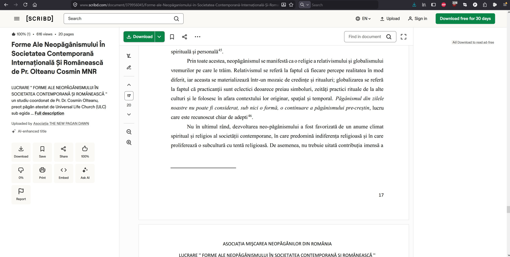Click the Find in document field
The width and height of the screenshot is (510, 257).
click(365, 37)
